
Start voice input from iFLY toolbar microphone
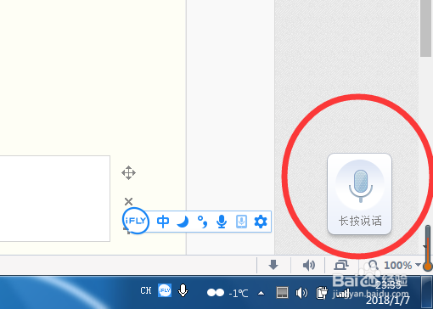click(222, 222)
